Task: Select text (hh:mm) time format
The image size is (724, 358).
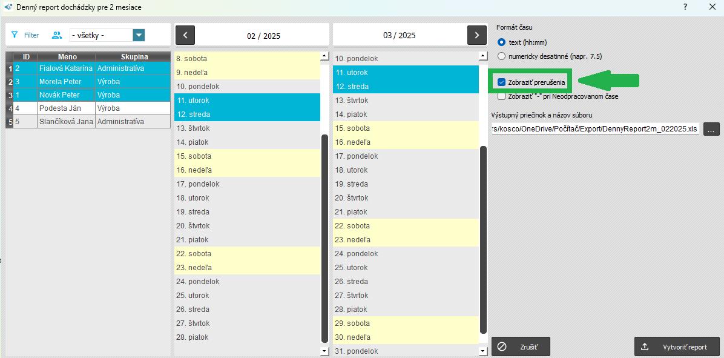Action: coord(501,42)
